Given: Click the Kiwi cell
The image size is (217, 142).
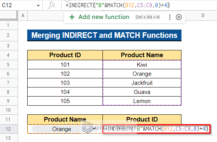Looking at the screenshot, I should point(142,65).
